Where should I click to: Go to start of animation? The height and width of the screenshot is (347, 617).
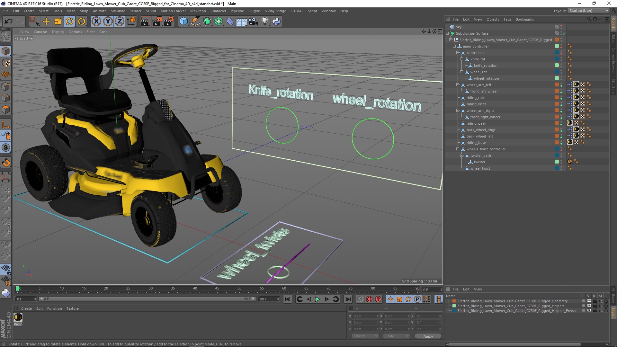[288, 299]
